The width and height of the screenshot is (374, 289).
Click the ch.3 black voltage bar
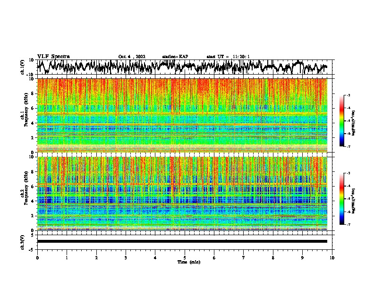point(182,241)
